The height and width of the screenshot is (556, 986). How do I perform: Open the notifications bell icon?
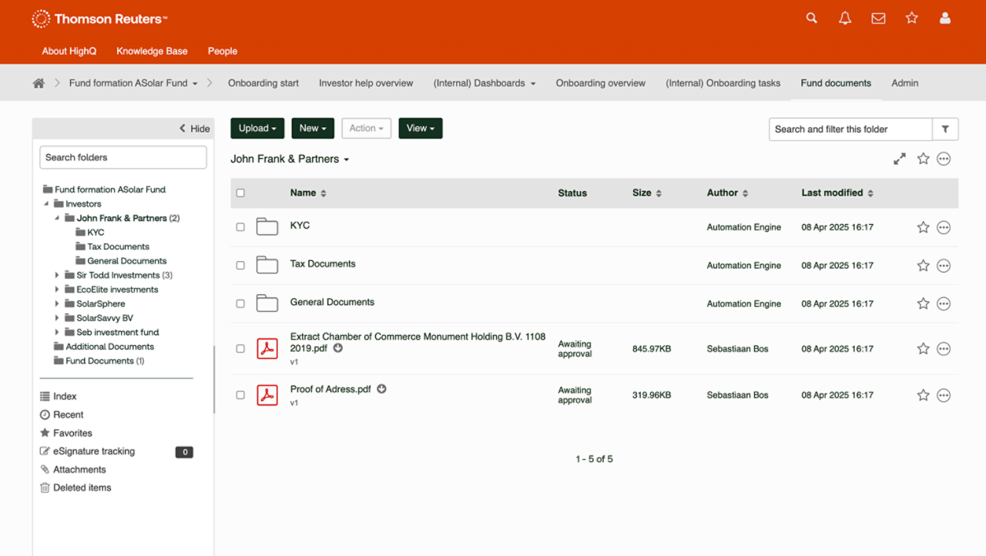coord(845,18)
